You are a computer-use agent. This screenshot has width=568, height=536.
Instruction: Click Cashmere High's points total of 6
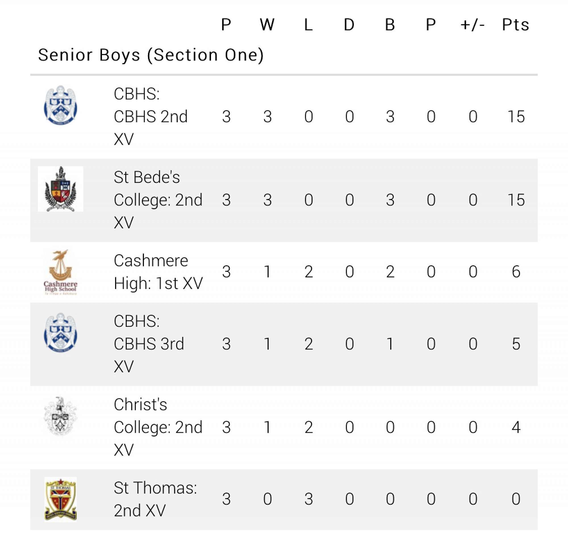(516, 272)
